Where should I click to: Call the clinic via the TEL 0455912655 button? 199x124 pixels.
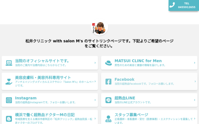coord(184,5)
